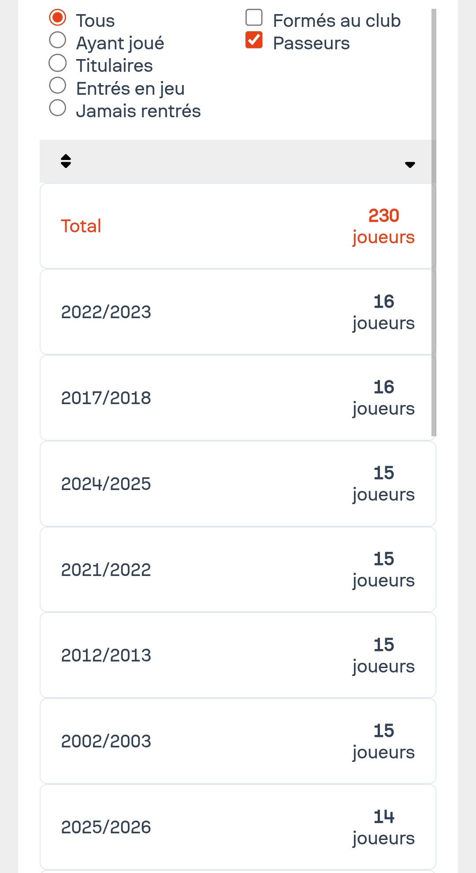The height and width of the screenshot is (873, 476).
Task: Select the Ayant joué radio option
Action: tap(58, 40)
